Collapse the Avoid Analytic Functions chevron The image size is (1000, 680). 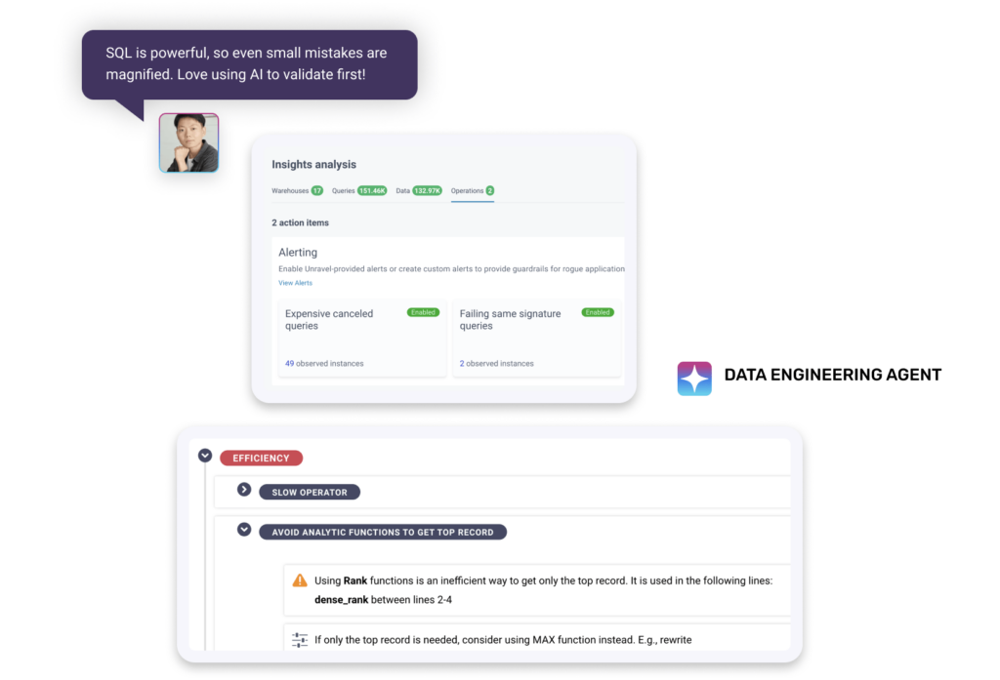(x=243, y=530)
